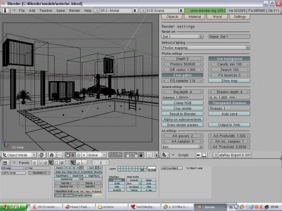Select the Particle buttons sub-context icon
282x211 pixels.
pos(84,163)
